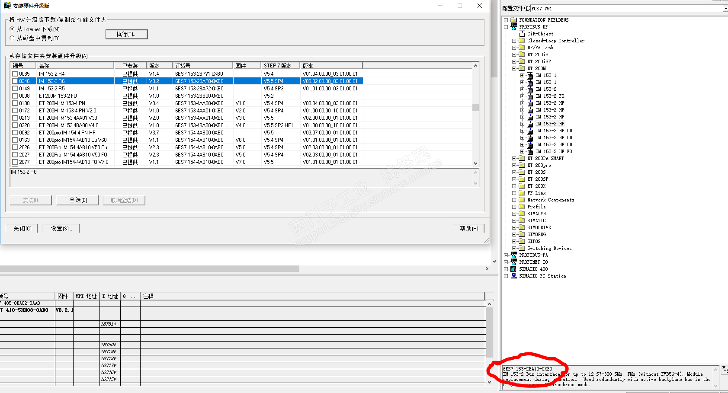Click the SIMATIC 400 rack icon
This screenshot has height=393, width=728.
(x=513, y=269)
